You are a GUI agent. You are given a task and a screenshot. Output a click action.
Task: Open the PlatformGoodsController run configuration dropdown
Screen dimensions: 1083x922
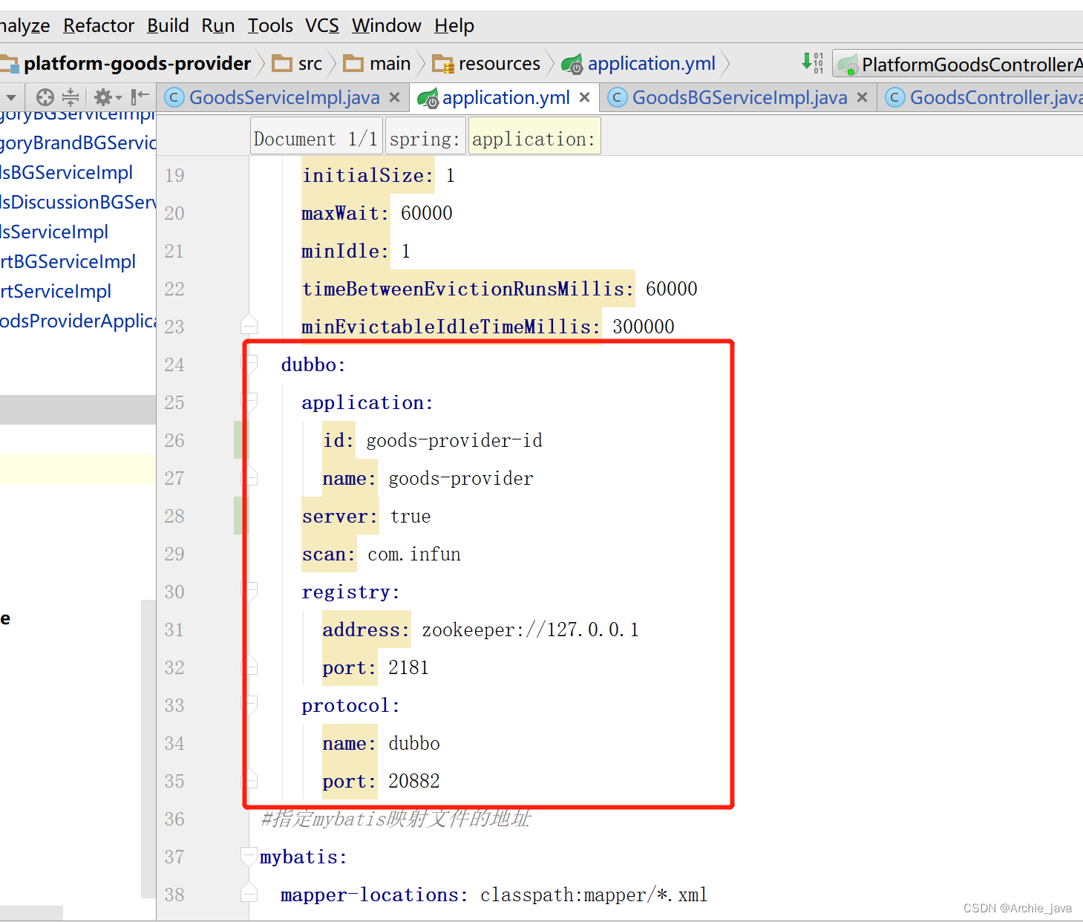pos(959,65)
